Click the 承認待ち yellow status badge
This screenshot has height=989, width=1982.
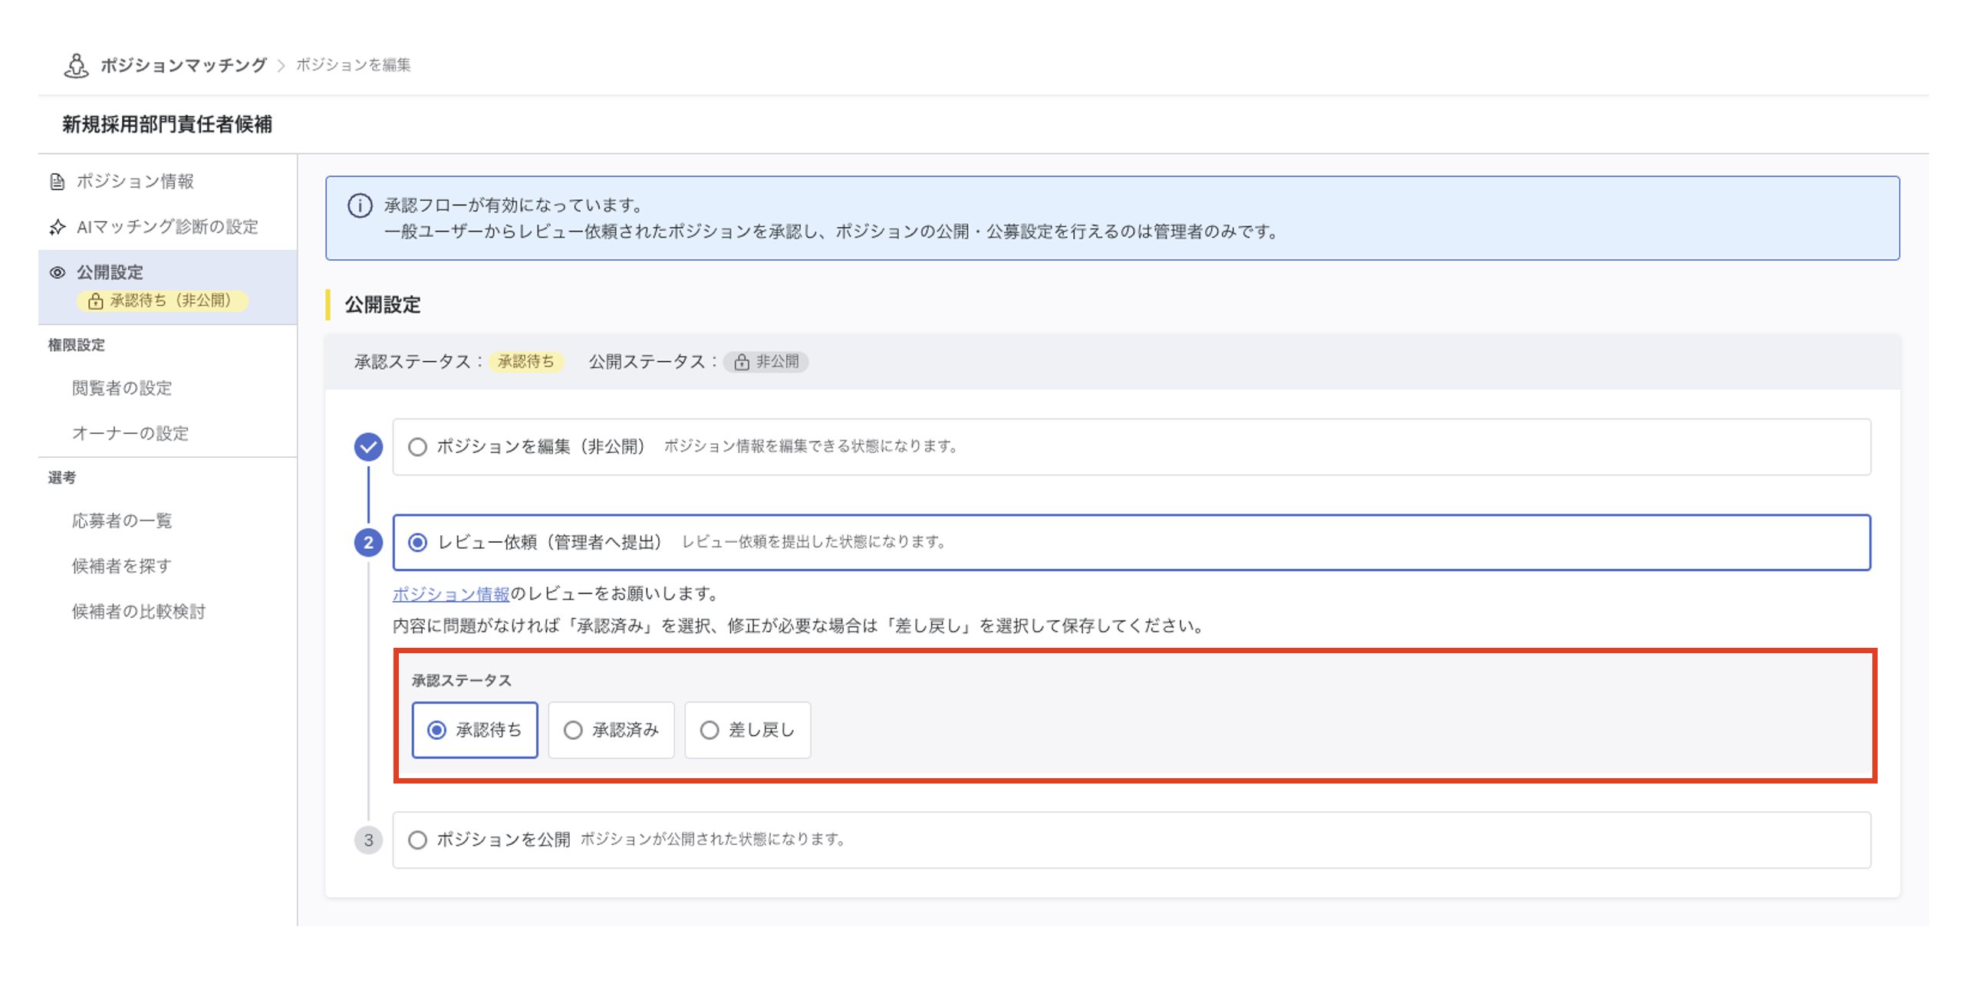coord(525,361)
